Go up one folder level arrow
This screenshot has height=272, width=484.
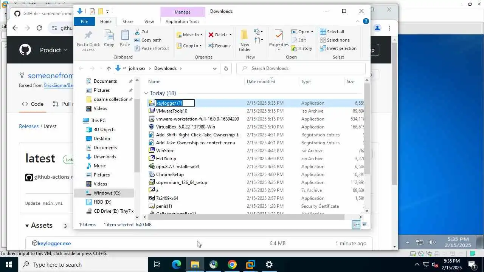[109, 68]
